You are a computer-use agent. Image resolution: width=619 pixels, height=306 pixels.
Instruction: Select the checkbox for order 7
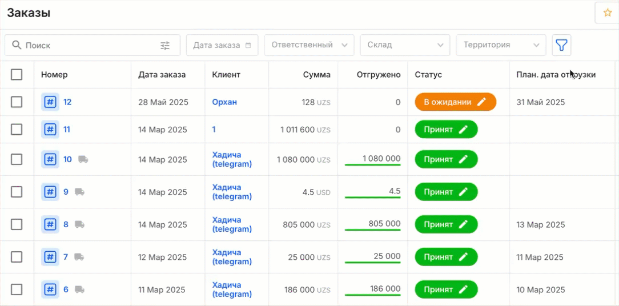[x=17, y=257]
